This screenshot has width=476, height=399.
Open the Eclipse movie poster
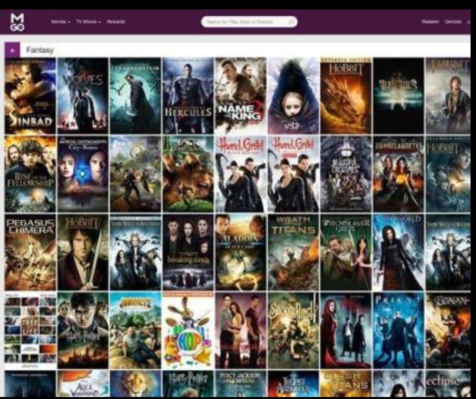pyautogui.click(x=448, y=384)
